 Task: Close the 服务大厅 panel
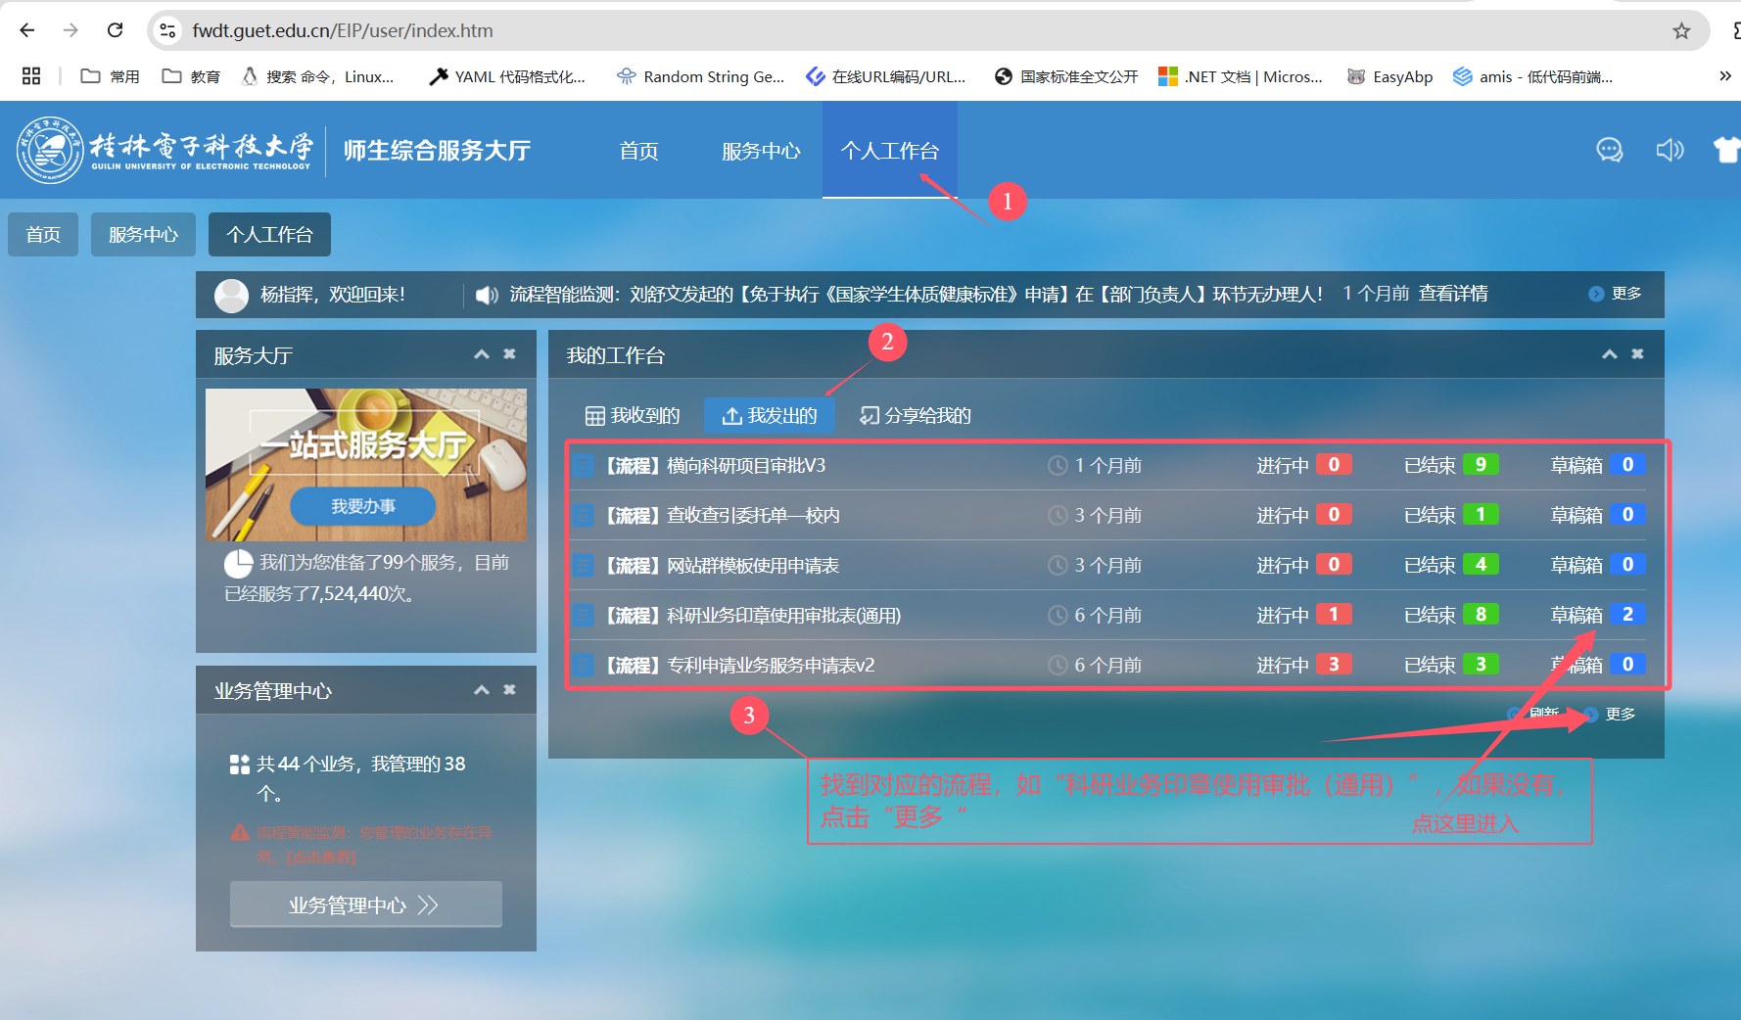(509, 354)
